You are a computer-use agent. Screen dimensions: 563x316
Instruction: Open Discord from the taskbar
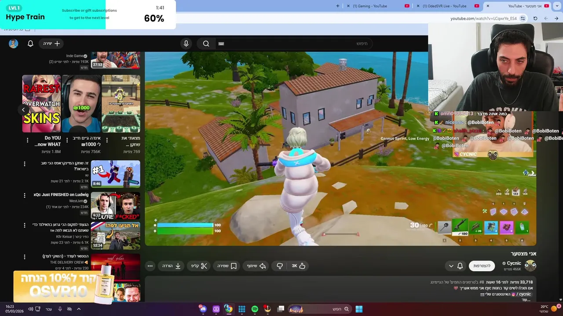[x=203, y=309]
